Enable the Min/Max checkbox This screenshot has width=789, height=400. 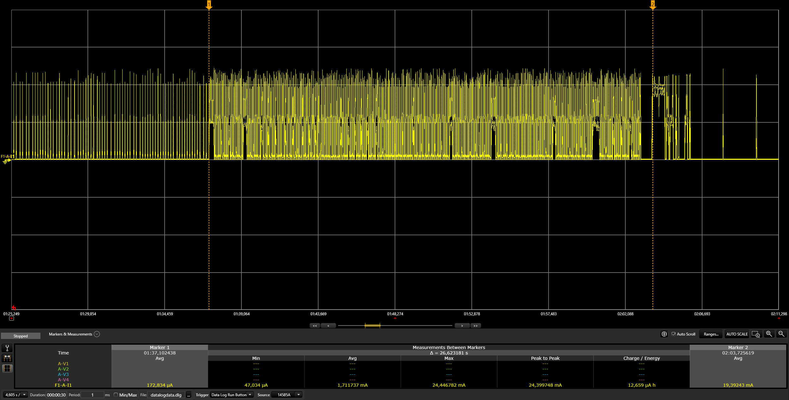tap(116, 395)
